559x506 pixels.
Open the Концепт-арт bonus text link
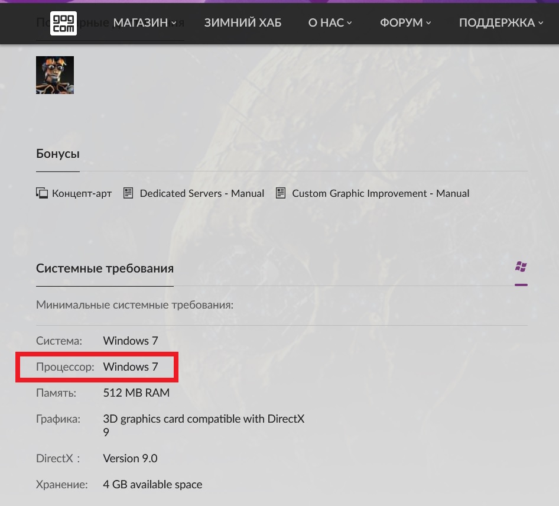pyautogui.click(x=82, y=193)
